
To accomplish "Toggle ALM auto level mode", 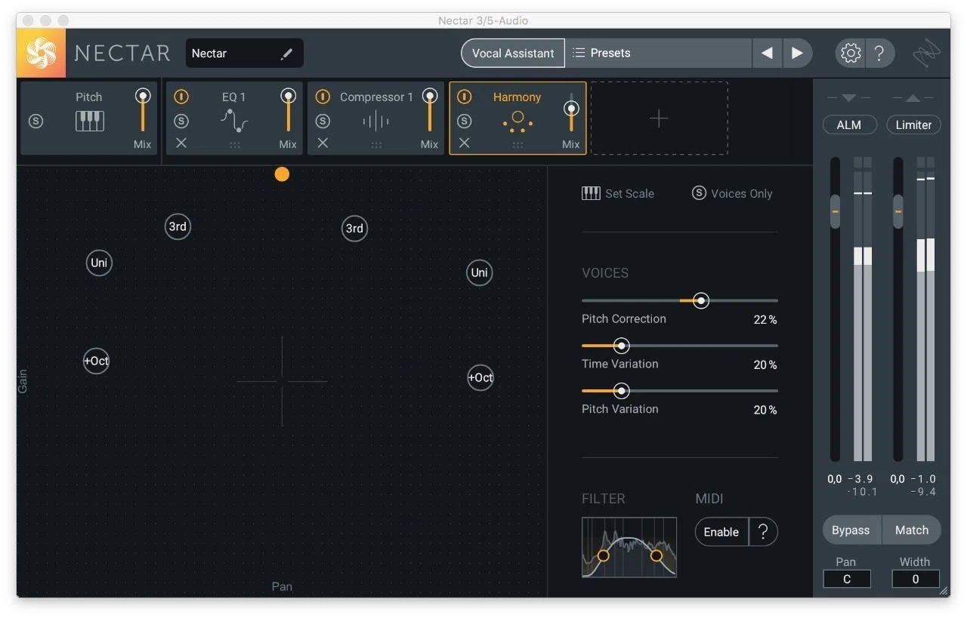I will click(x=849, y=125).
